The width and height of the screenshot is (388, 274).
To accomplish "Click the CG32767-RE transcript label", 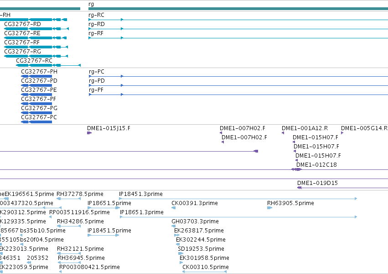I will click(x=22, y=33).
